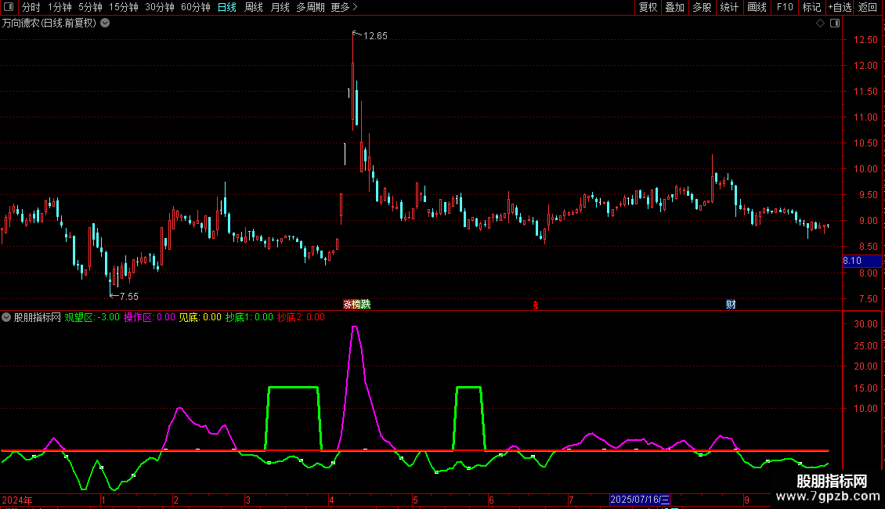
Task: Click the 12.65 high price flag marker
Action: click(370, 35)
